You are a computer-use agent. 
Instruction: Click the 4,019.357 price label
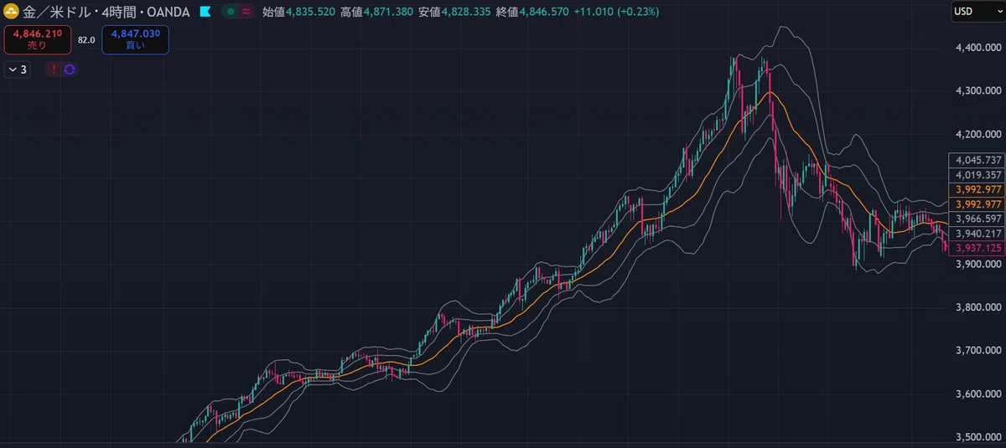click(977, 175)
